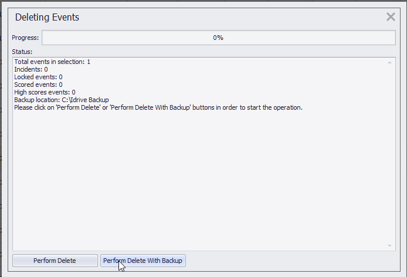Click the Deleting Events title text
407x277 pixels.
coord(47,18)
